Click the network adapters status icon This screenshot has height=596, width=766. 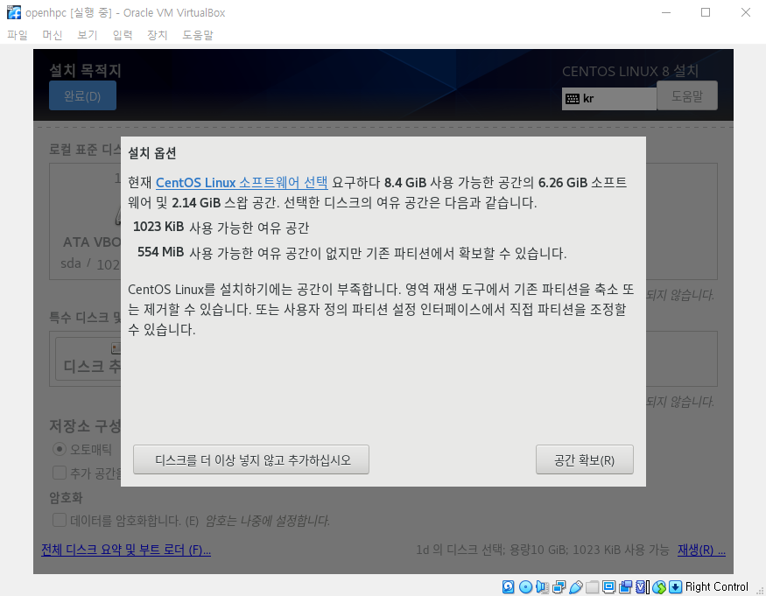coord(559,586)
